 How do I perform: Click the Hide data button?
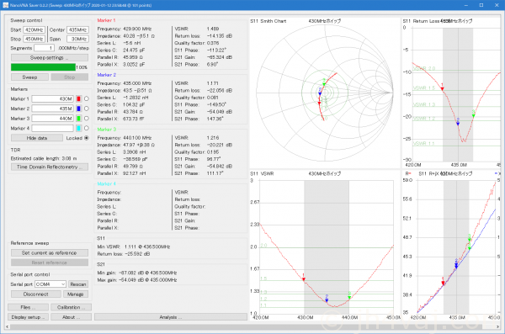pos(37,138)
